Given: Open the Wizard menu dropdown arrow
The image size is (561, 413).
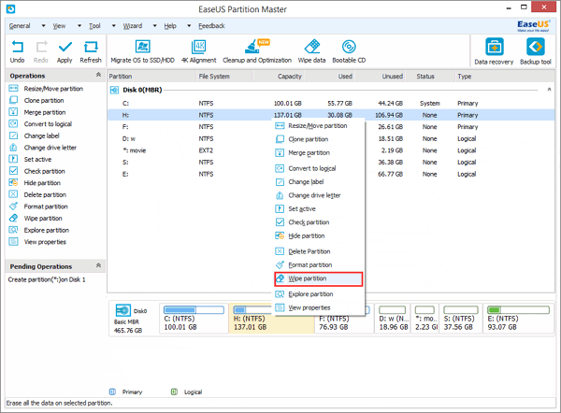Looking at the screenshot, I should click(154, 26).
